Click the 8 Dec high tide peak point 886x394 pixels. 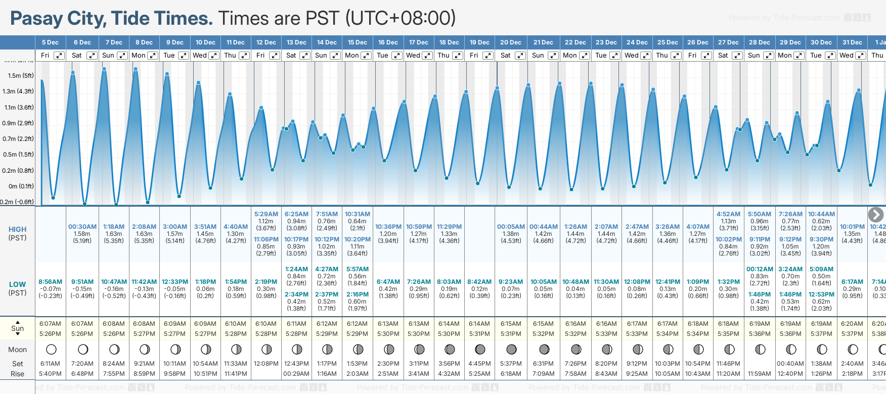coord(136,69)
